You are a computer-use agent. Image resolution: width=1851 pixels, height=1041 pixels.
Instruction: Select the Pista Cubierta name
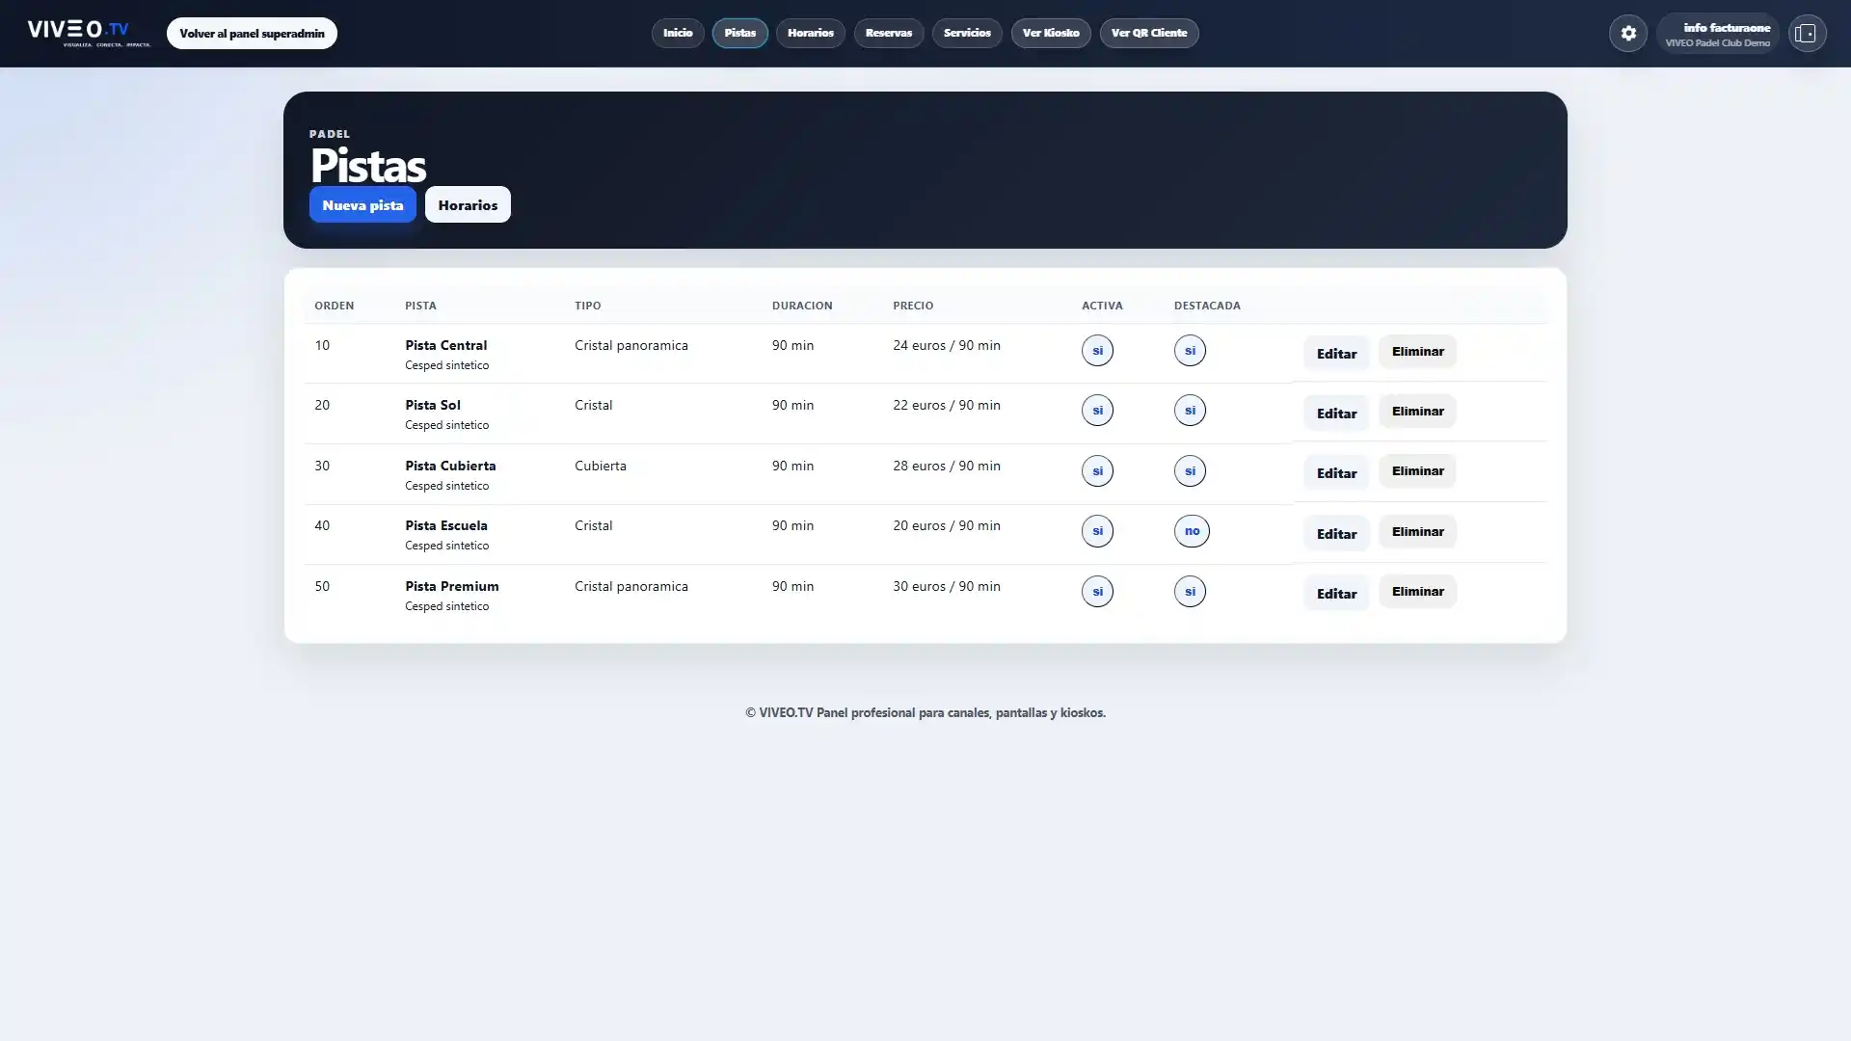(x=450, y=466)
